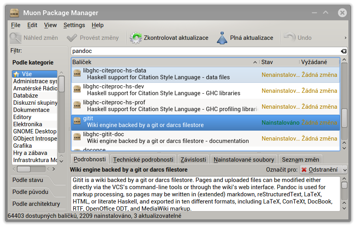Expand the Podle původu filter section
Image resolution: width=356 pixels, height=227 pixels.
(x=30, y=192)
